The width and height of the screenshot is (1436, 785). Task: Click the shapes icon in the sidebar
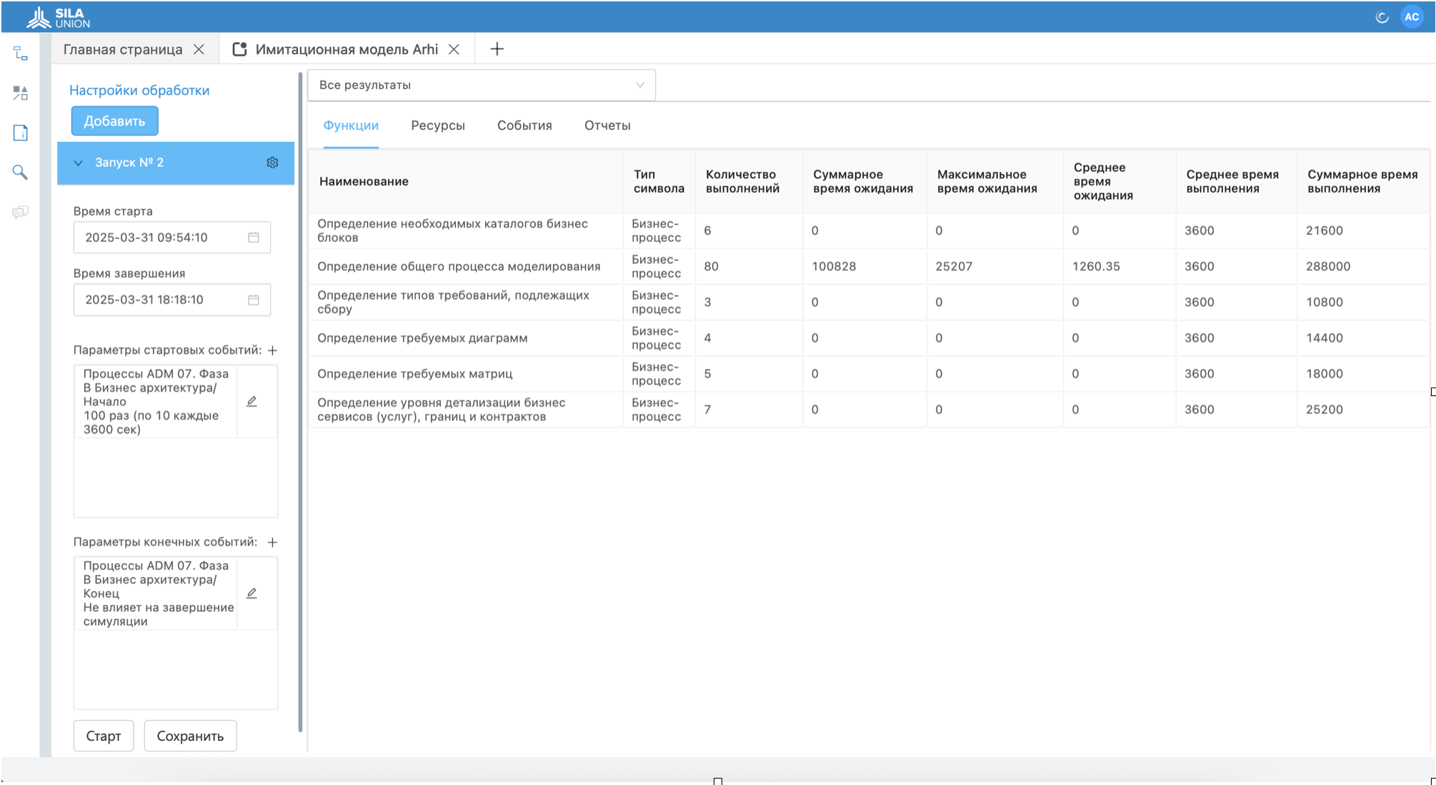pyautogui.click(x=21, y=93)
